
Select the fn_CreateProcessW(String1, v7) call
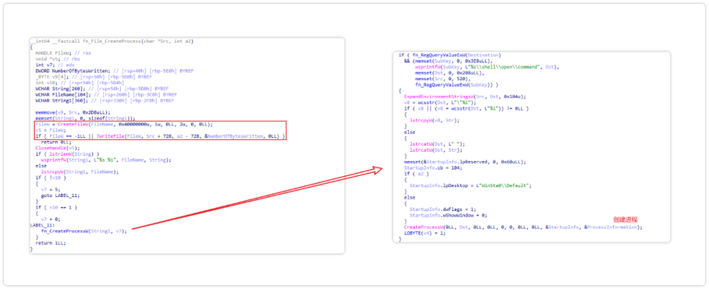84,230
